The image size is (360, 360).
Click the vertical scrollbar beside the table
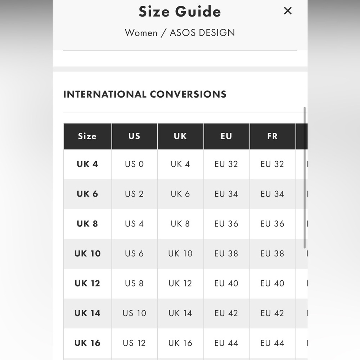coord(305,177)
